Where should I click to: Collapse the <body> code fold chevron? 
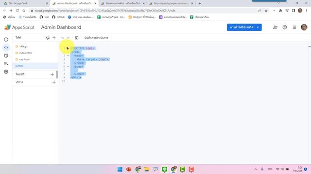68,67
